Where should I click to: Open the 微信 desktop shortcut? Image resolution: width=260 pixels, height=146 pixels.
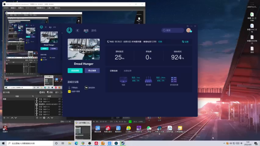pos(149,129)
